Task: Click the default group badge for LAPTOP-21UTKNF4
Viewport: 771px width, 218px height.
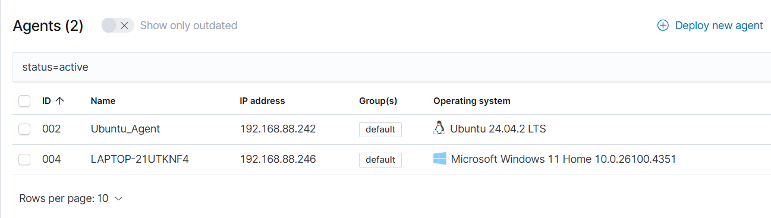Action: pyautogui.click(x=380, y=160)
